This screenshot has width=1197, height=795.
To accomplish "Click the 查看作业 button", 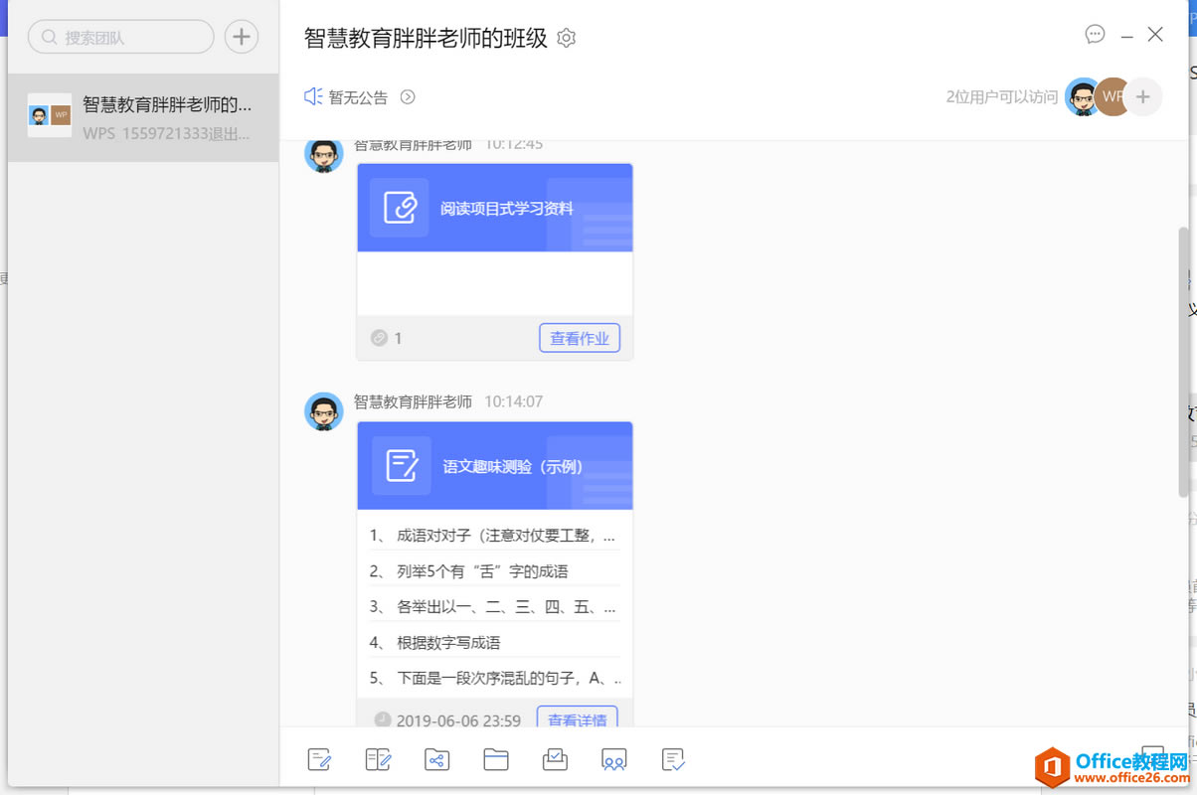I will point(580,338).
